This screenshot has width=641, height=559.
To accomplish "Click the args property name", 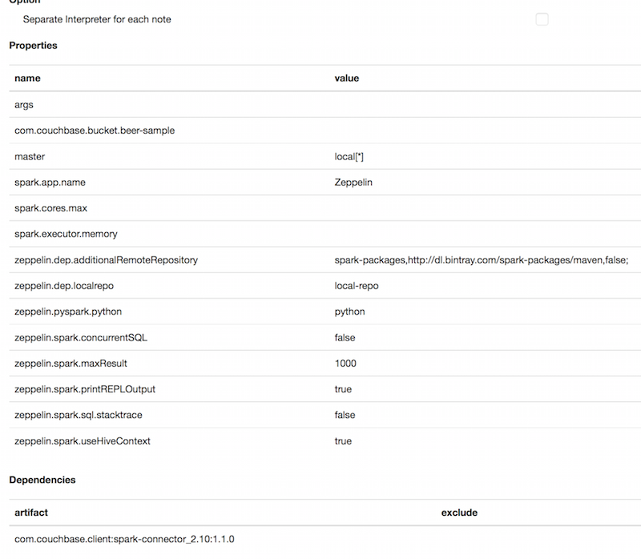I will 24,105.
